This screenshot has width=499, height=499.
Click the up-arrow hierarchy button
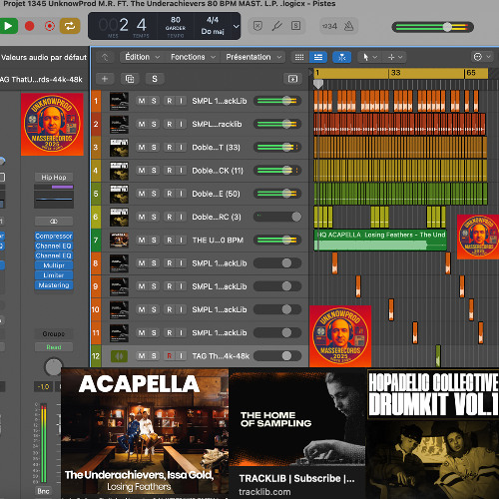(105, 57)
